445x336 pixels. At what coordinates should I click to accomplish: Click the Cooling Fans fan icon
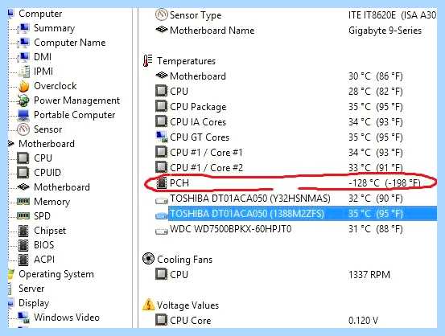click(148, 259)
